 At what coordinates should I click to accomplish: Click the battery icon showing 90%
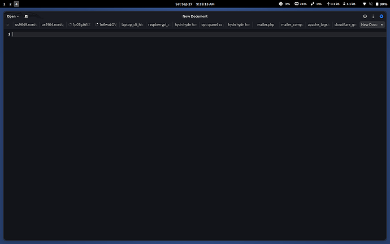coord(379,4)
